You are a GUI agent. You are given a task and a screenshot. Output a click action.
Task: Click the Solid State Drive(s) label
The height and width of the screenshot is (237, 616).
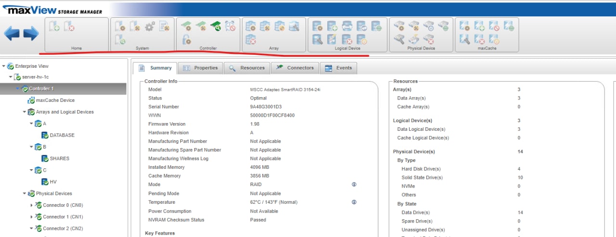click(x=422, y=177)
